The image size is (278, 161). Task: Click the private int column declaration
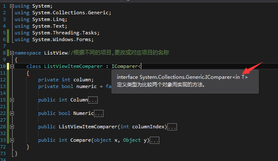[66, 80]
